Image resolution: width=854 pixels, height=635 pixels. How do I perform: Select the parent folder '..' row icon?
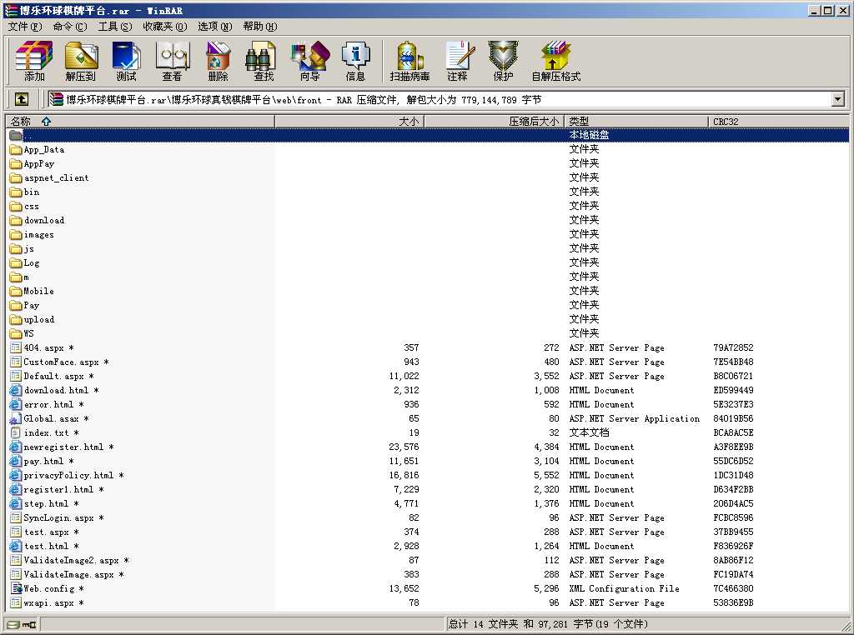(x=16, y=135)
